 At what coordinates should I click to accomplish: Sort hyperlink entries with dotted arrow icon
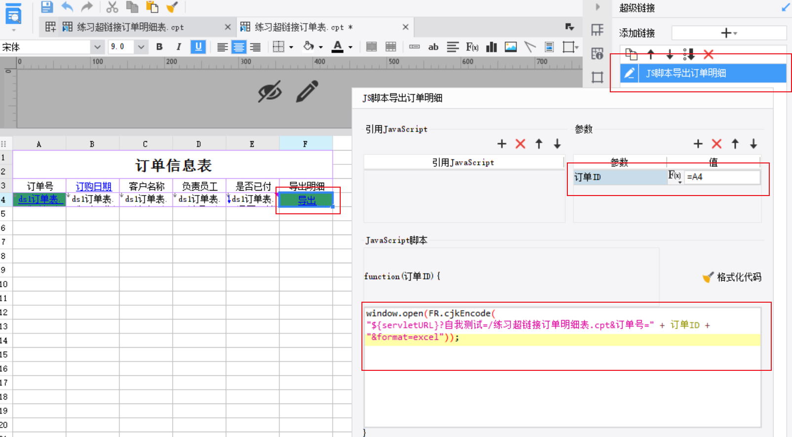coord(689,54)
